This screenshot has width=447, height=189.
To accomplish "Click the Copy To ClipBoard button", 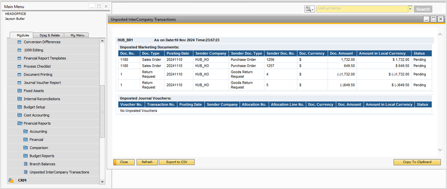I will [x=417, y=162].
